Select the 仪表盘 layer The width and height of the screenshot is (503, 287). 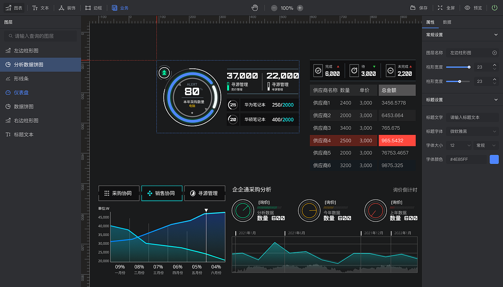[x=40, y=92]
